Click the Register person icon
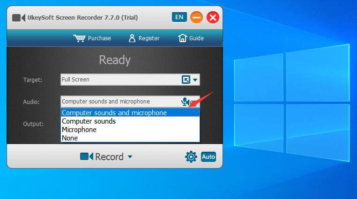Viewport: 357px width, 199px height. [132, 38]
